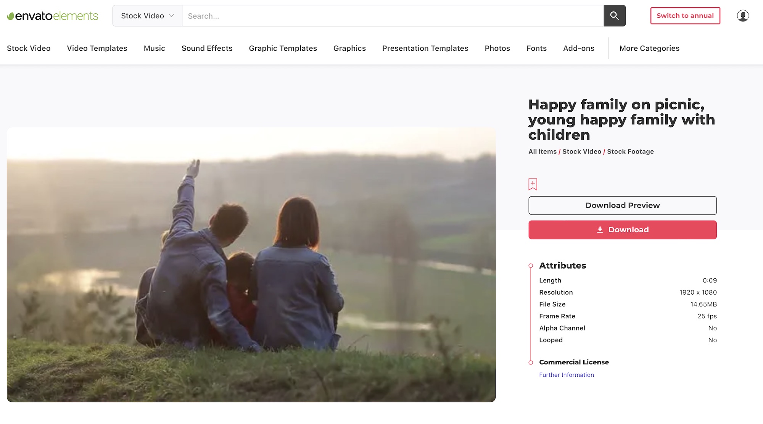763x424 pixels.
Task: Click the bookmark add-to-collection icon
Action: (x=533, y=184)
